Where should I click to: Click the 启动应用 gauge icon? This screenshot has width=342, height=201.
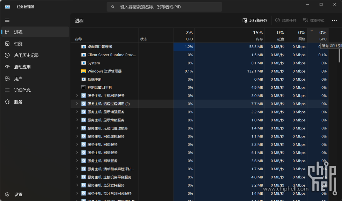point(7,67)
